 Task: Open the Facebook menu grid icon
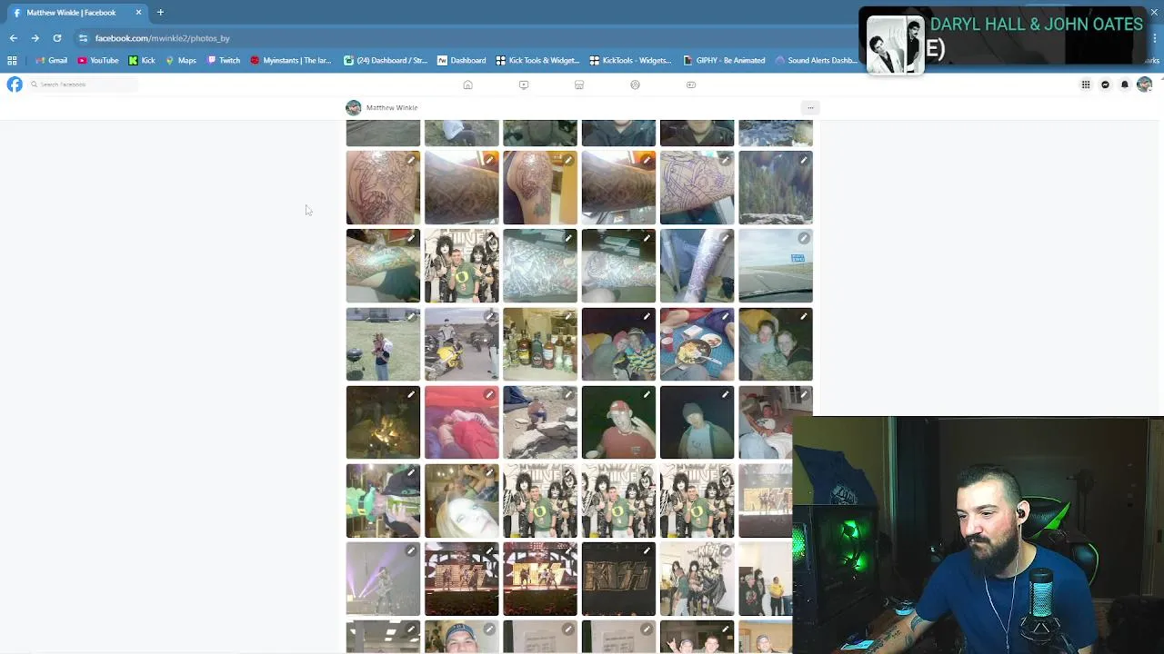click(1086, 84)
